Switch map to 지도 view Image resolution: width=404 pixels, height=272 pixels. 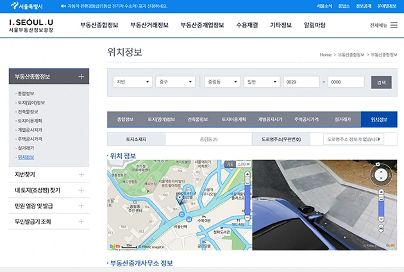pyautogui.click(x=230, y=164)
